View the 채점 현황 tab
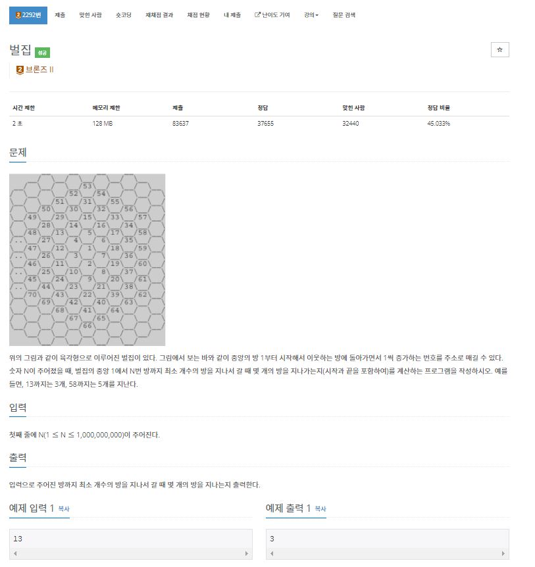Viewport: 535px width, 567px height. (x=199, y=15)
